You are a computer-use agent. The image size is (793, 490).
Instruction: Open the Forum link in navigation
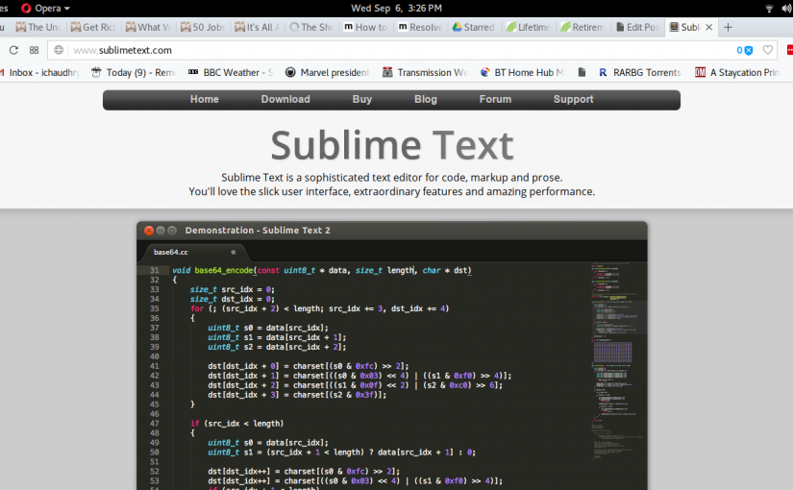coord(495,99)
